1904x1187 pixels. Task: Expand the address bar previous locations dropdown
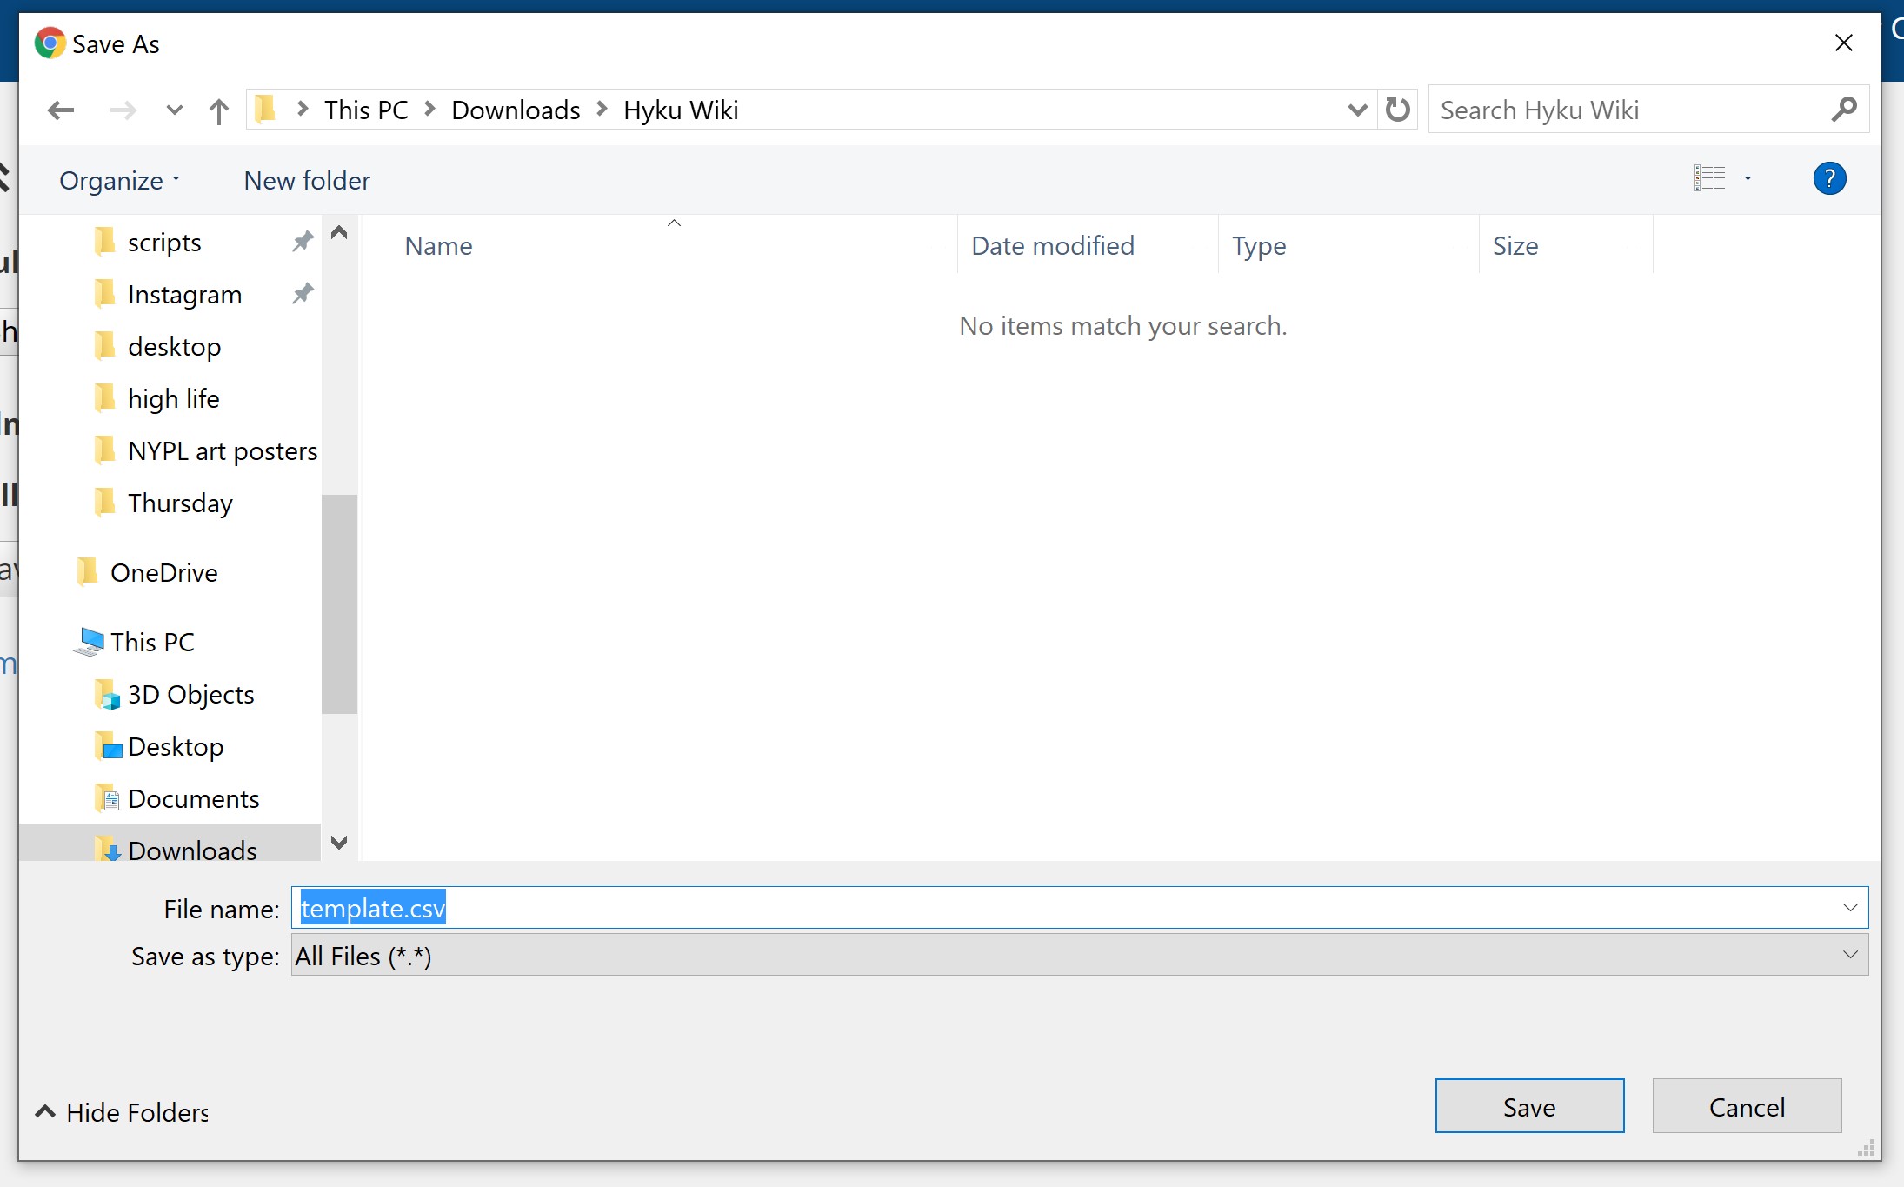pyautogui.click(x=1356, y=110)
